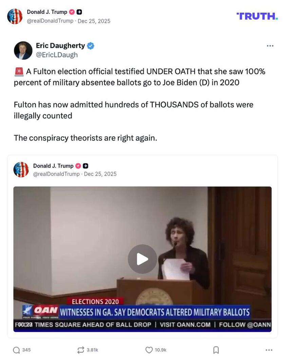285x362 pixels.
Task: Click the Eric Daugherty name
Action: (60, 46)
